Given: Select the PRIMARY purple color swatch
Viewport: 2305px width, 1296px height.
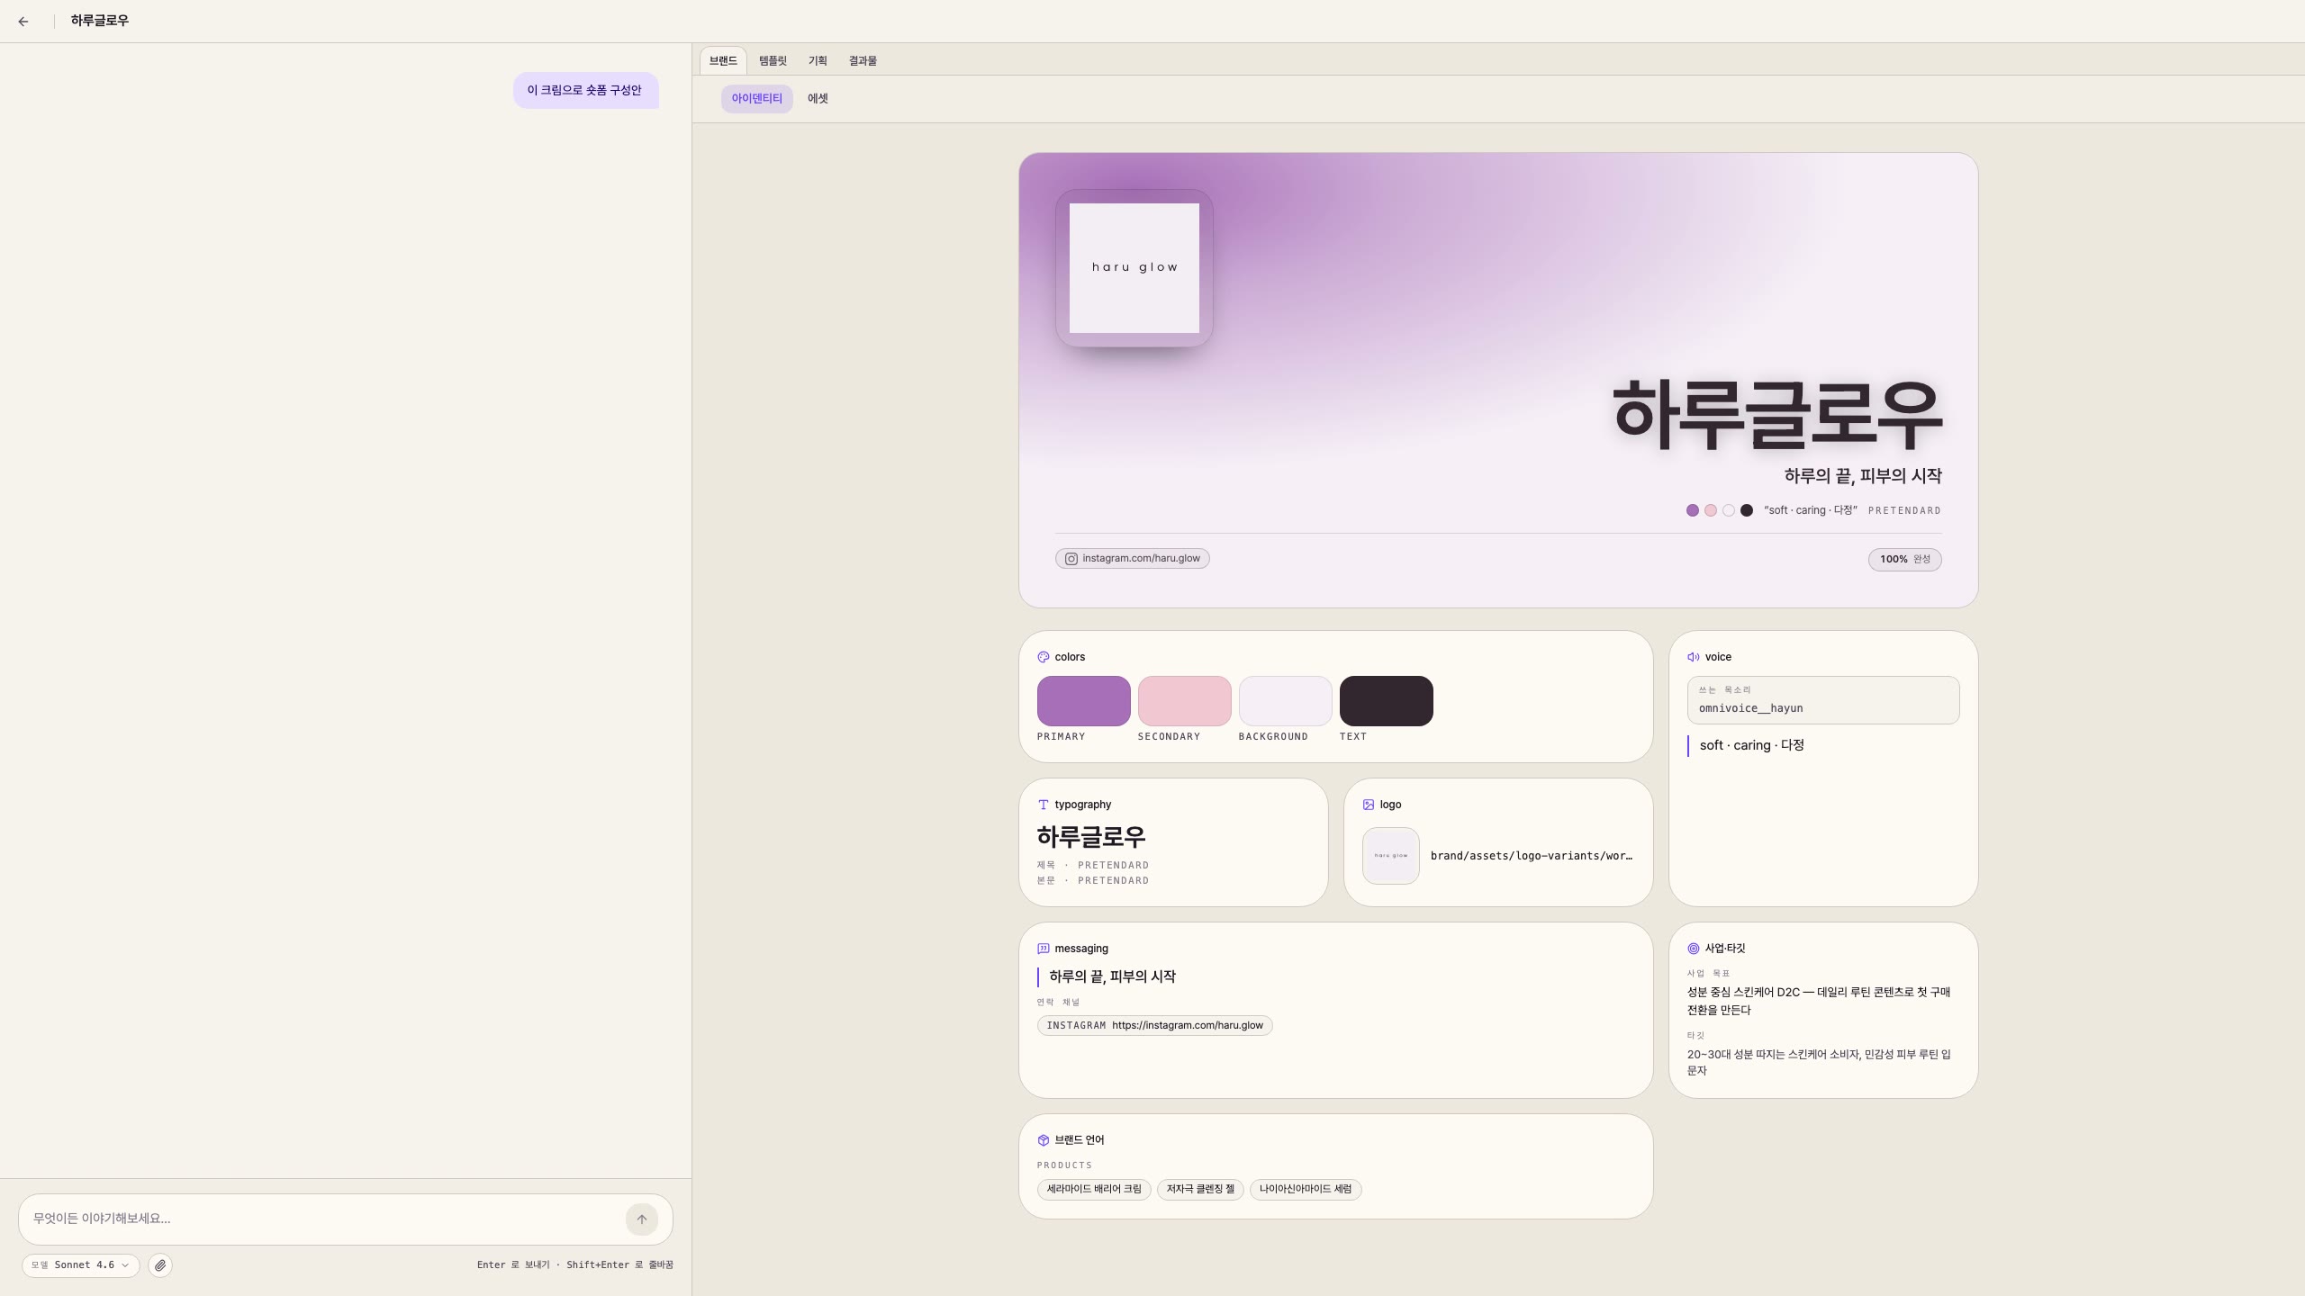Looking at the screenshot, I should 1084,701.
